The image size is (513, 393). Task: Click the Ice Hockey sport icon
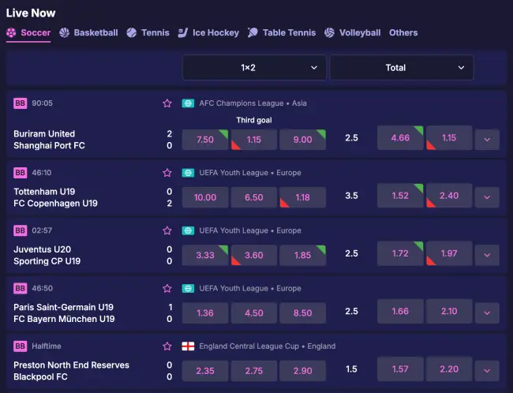coord(183,33)
